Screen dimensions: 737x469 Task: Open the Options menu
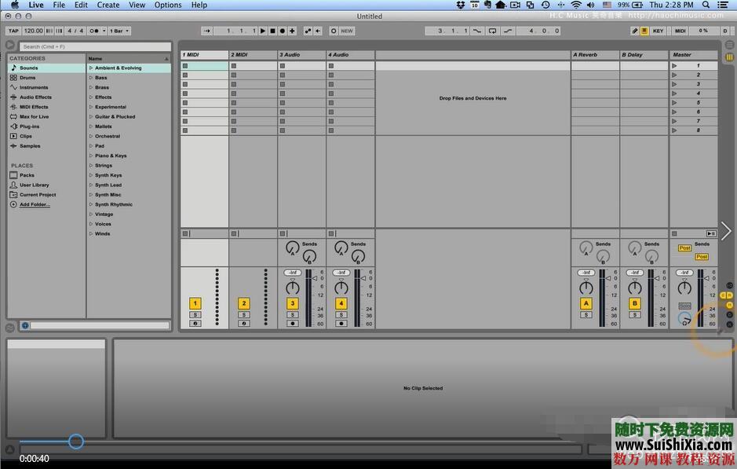[167, 5]
